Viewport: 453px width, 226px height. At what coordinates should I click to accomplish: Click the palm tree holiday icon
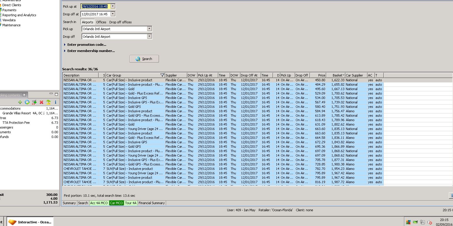tap(48, 102)
